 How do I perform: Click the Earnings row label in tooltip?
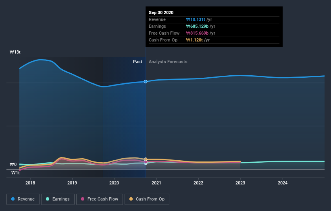(157, 26)
